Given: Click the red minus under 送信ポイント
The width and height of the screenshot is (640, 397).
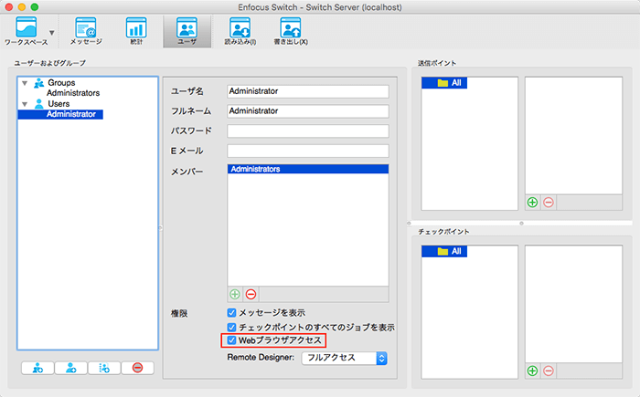Looking at the screenshot, I should pyautogui.click(x=549, y=203).
